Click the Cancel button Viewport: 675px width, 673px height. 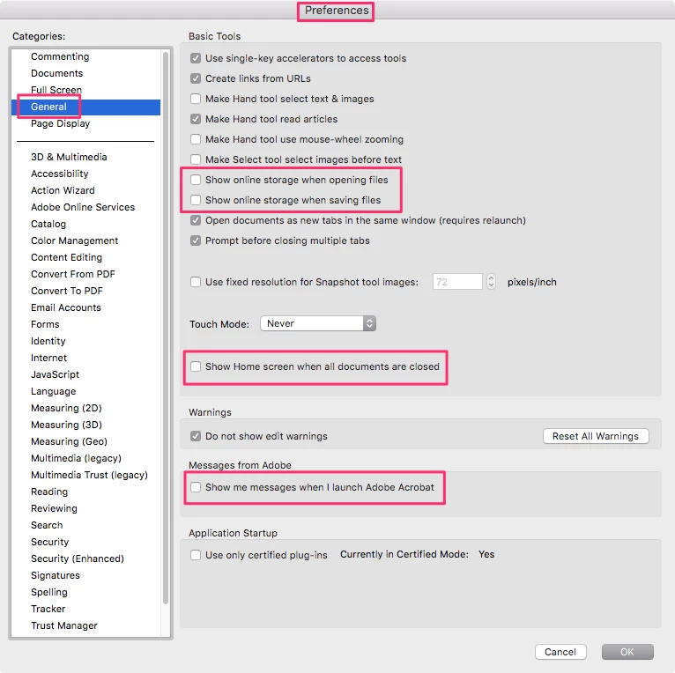click(x=560, y=652)
